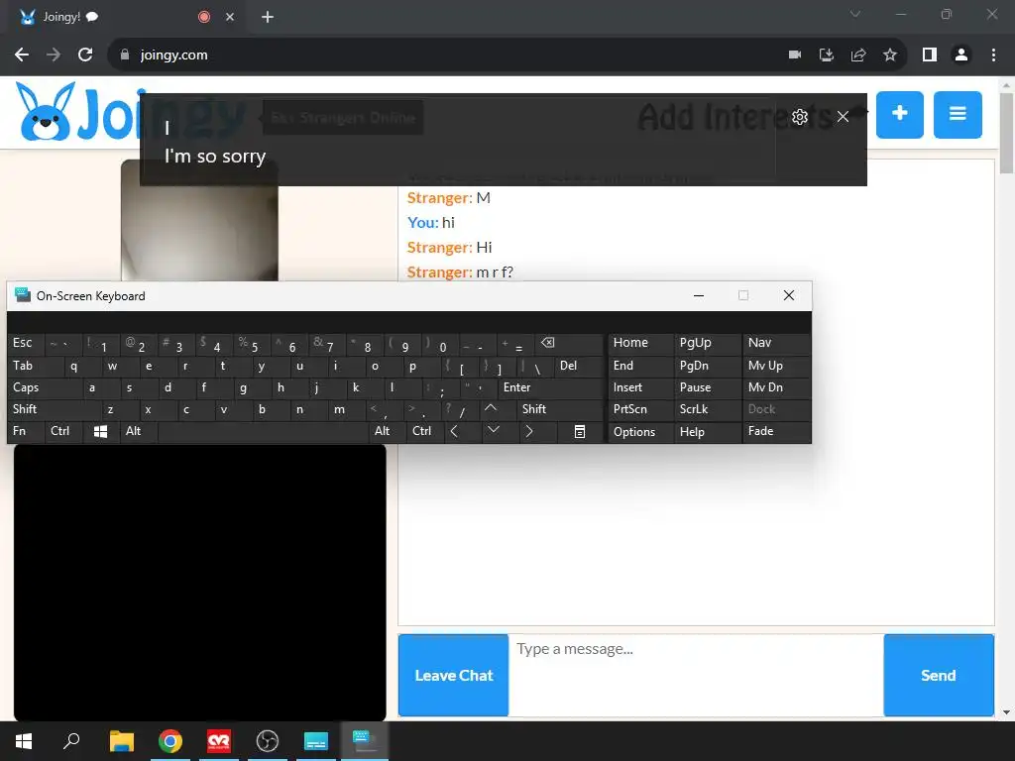Open the tab search chevron
The width and height of the screenshot is (1015, 761).
(x=855, y=14)
